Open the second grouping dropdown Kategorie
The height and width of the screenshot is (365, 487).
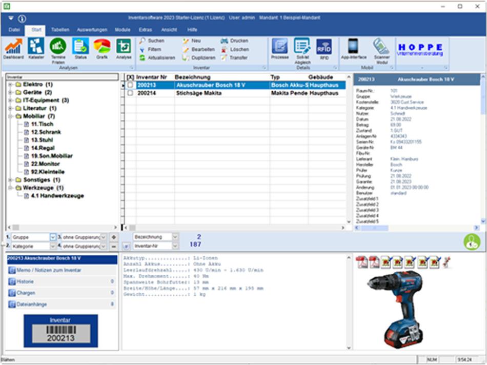[x=53, y=247]
